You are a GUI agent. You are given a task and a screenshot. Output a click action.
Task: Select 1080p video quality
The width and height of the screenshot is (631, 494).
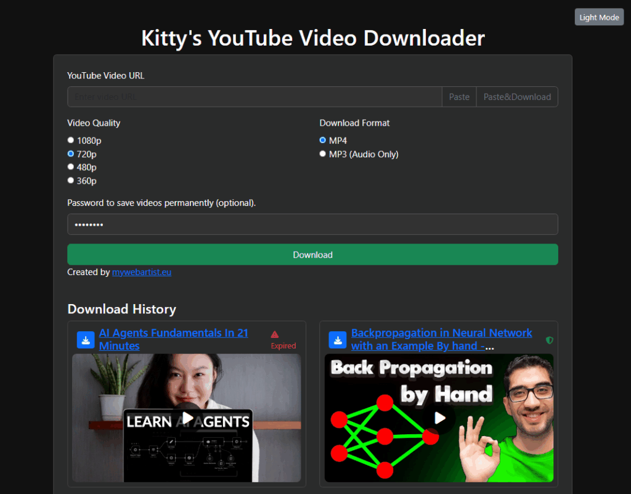[x=71, y=141]
